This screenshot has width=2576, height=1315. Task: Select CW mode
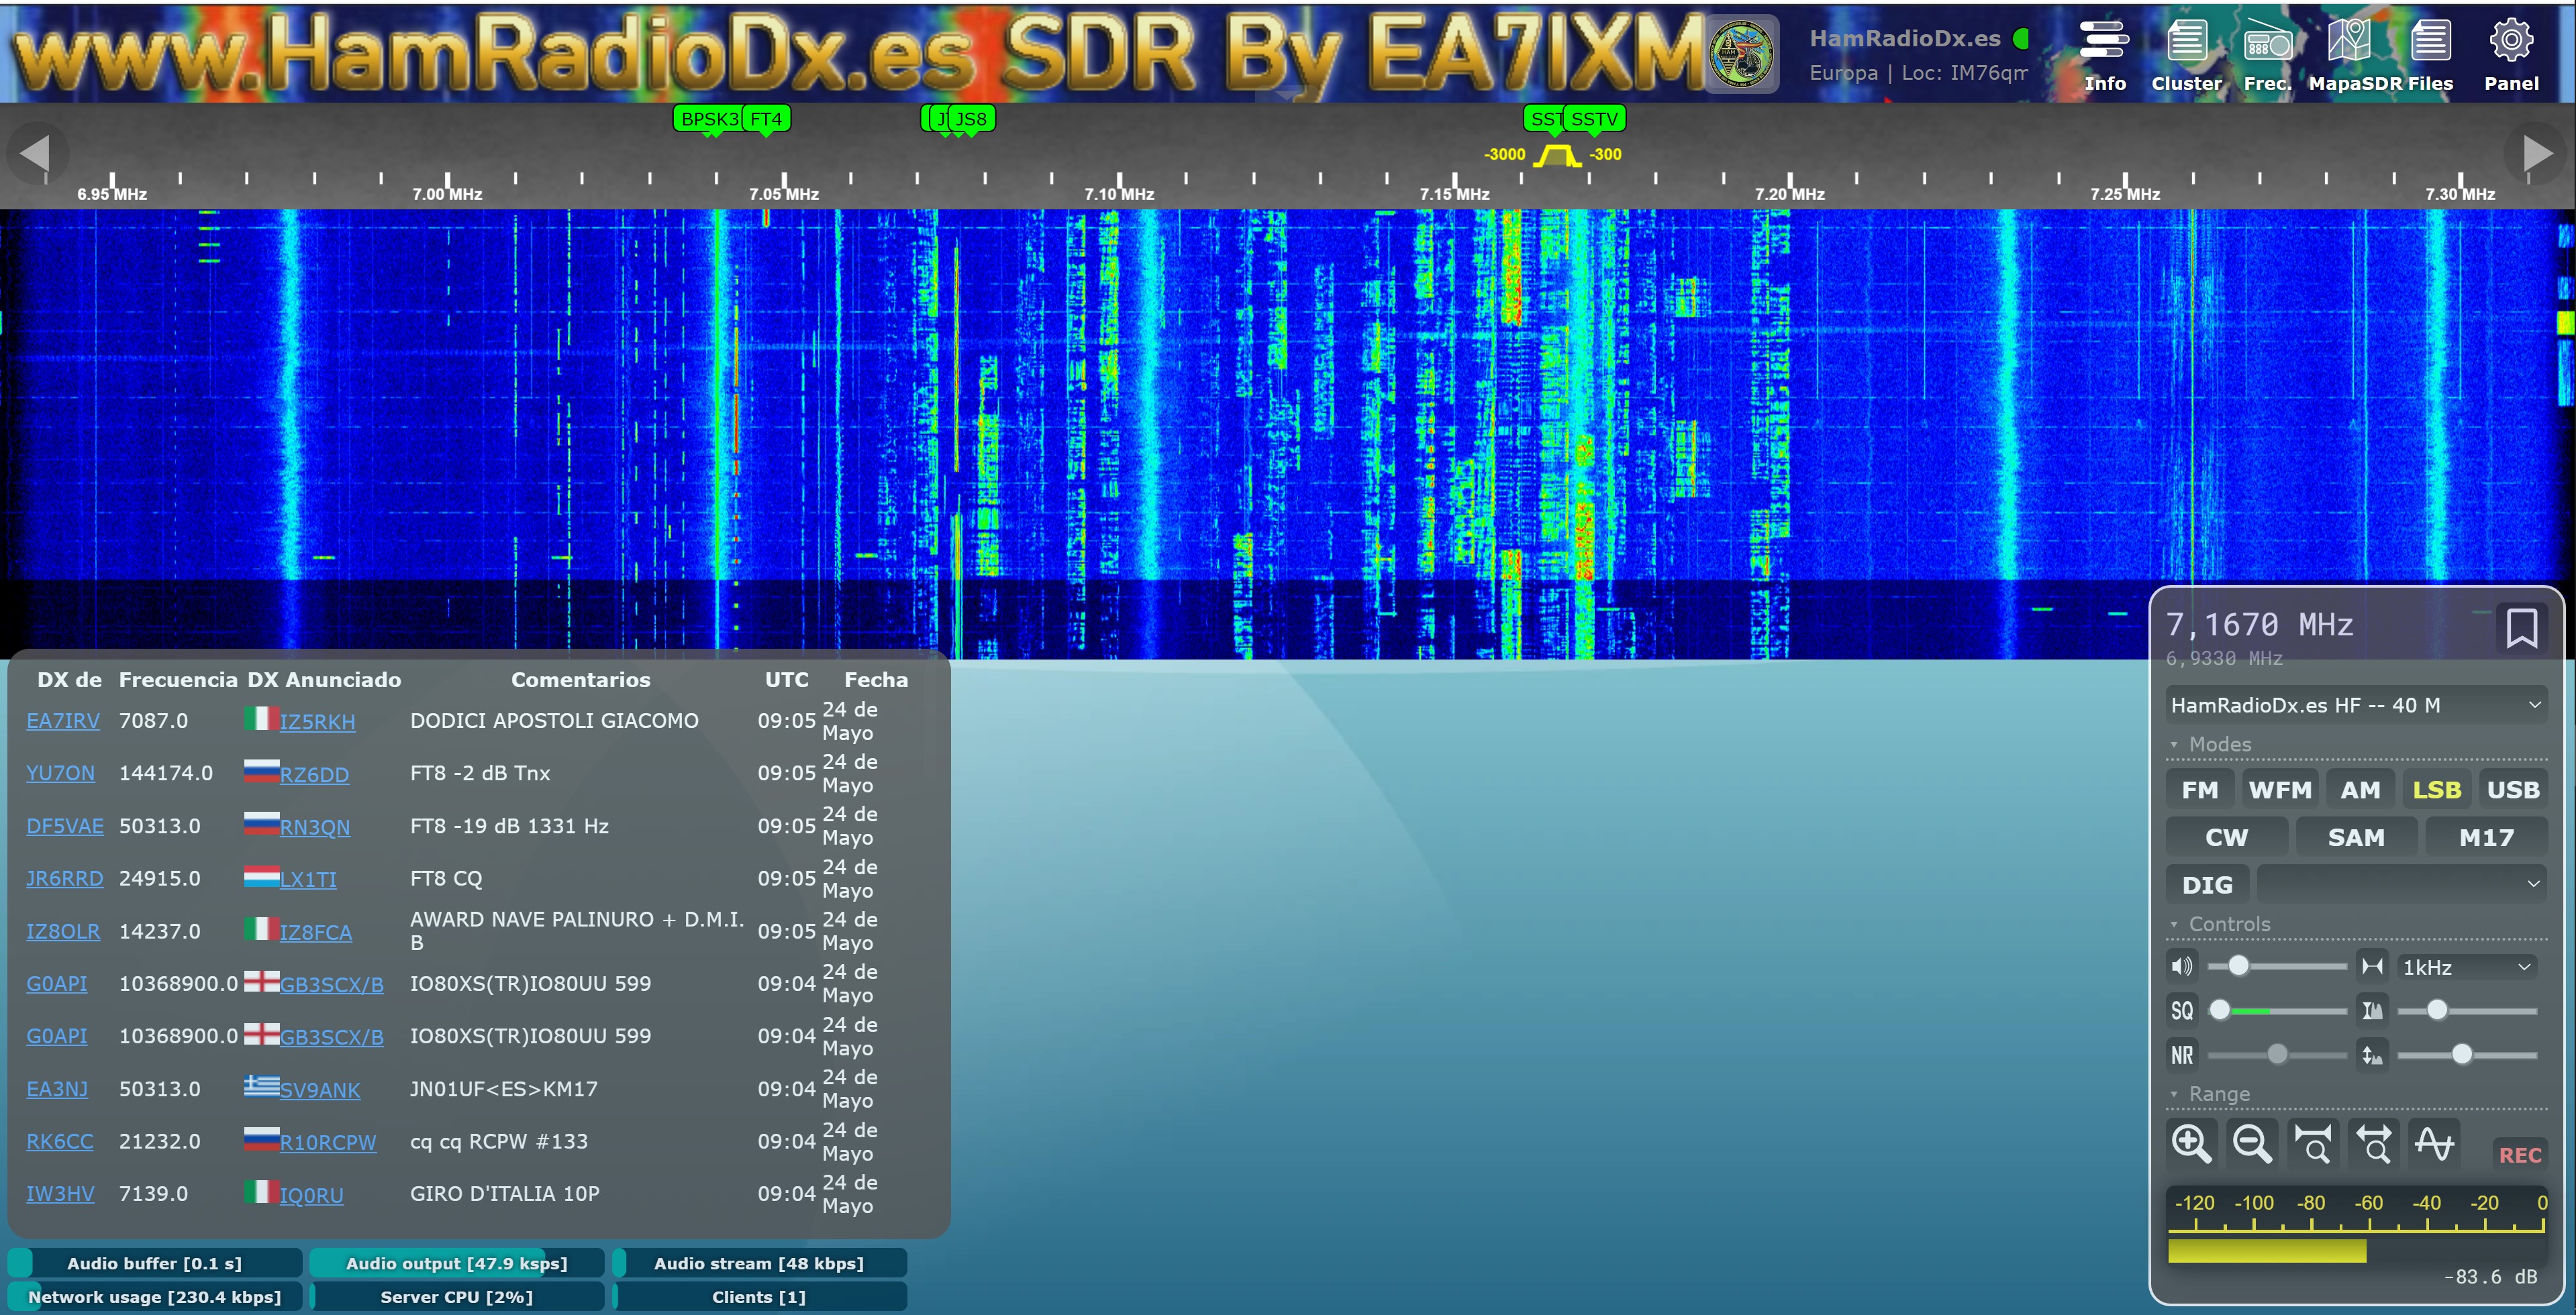click(x=2227, y=837)
